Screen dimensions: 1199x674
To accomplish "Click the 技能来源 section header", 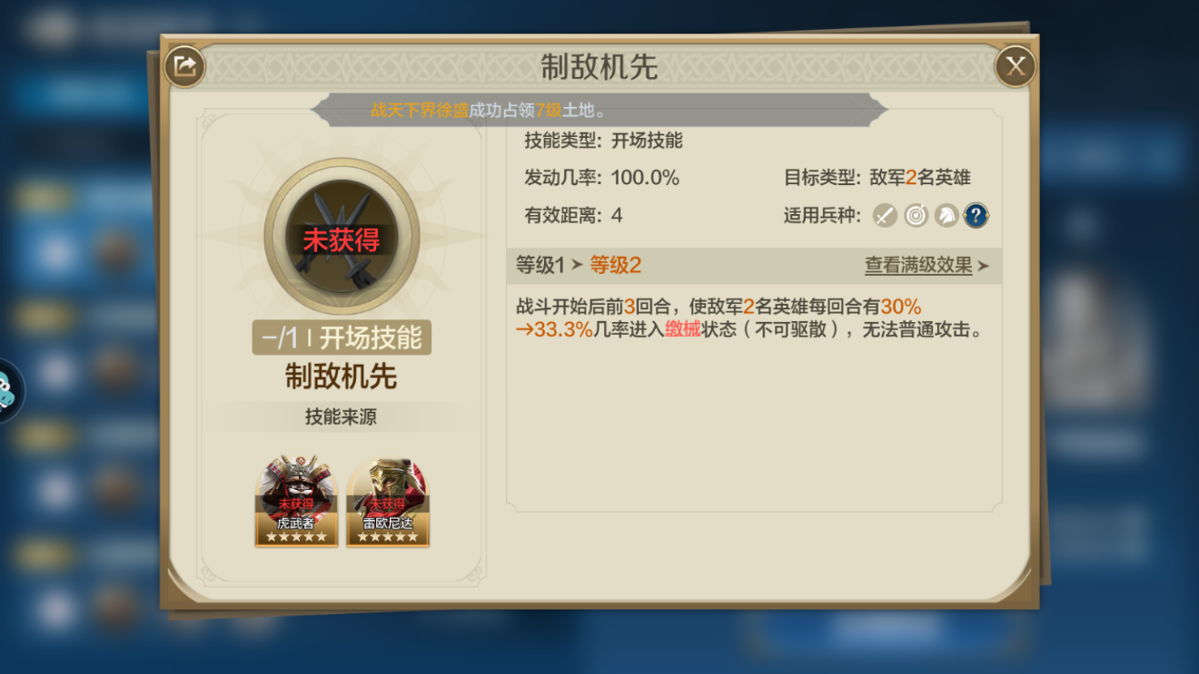I will [x=341, y=417].
